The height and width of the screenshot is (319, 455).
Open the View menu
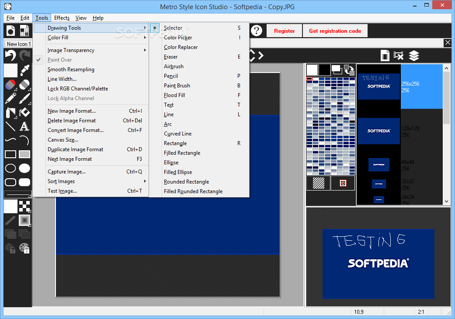[x=81, y=17]
